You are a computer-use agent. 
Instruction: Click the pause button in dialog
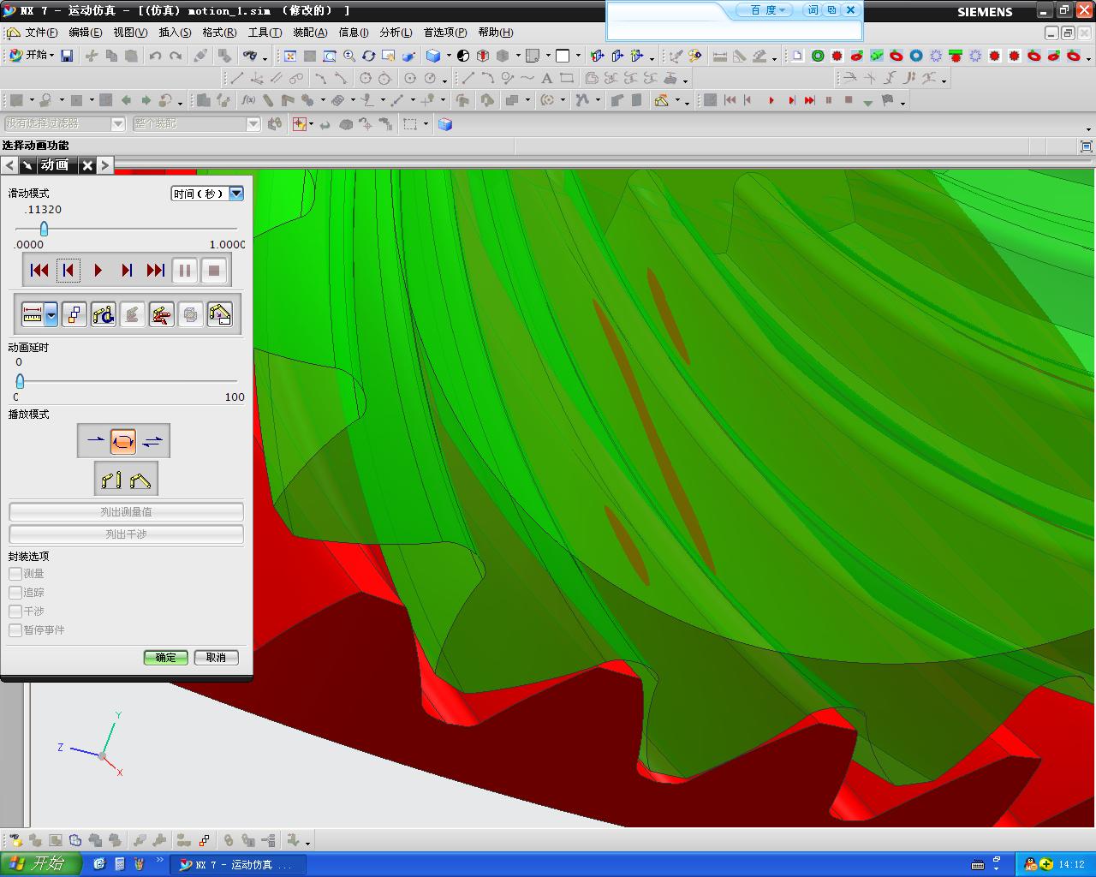coord(185,271)
